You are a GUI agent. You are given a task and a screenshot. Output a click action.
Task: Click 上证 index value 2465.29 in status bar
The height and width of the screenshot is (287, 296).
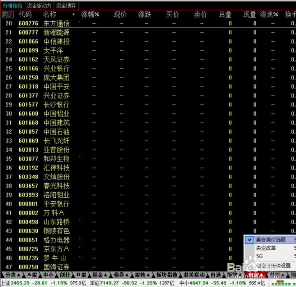[20, 283]
